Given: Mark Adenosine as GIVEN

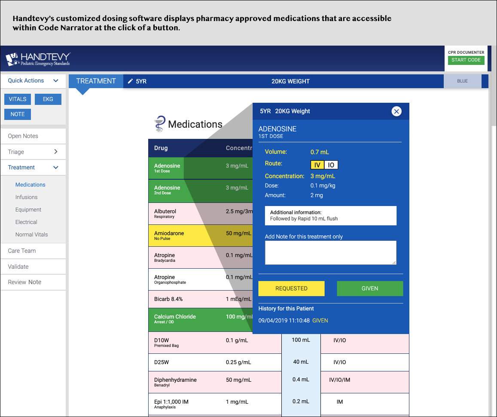Looking at the screenshot, I should point(370,288).
